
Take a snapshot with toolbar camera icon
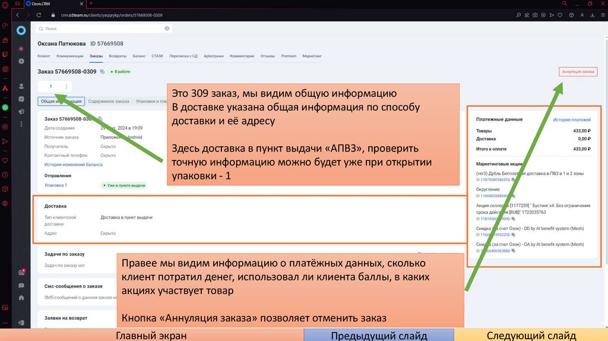click(535, 15)
